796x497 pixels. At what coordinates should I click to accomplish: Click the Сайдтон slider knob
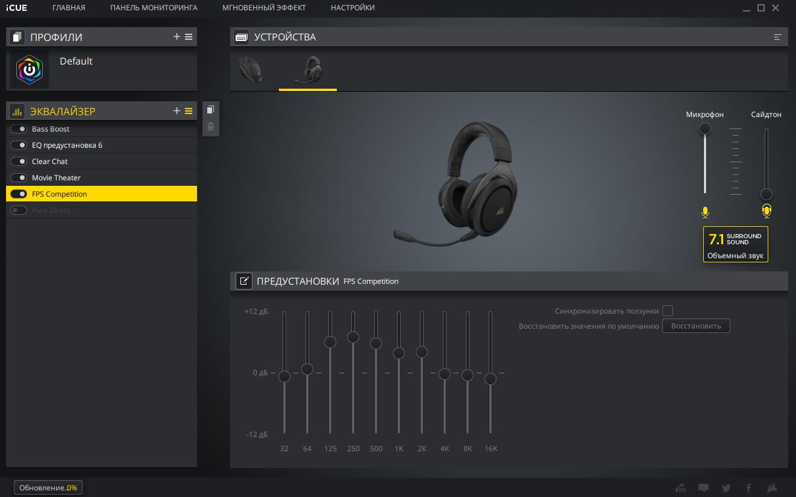point(766,194)
